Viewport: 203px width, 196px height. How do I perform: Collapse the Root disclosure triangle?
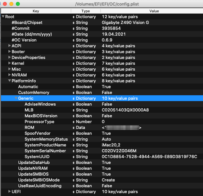(3, 17)
